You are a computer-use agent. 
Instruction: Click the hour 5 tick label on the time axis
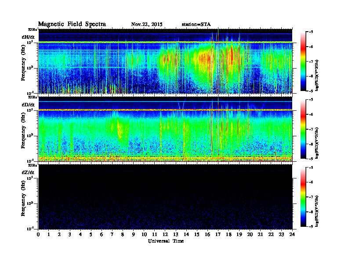pos(91,234)
